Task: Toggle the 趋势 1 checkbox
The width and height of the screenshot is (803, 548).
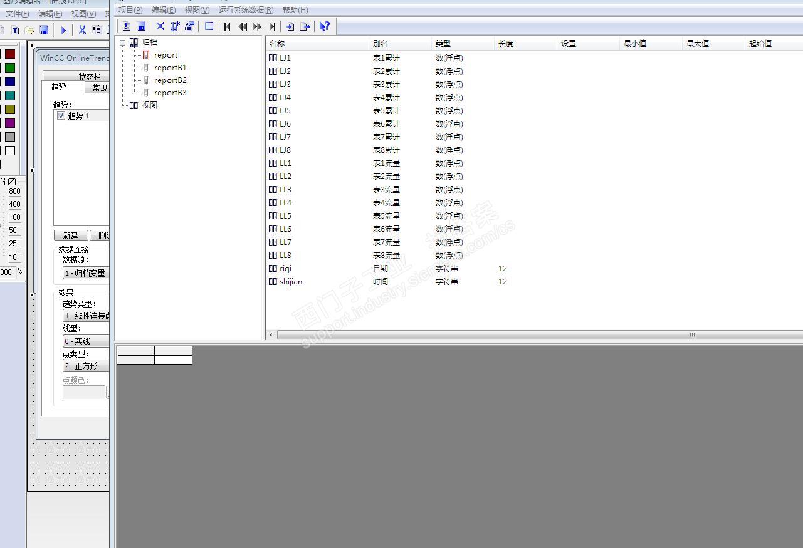Action: 61,116
